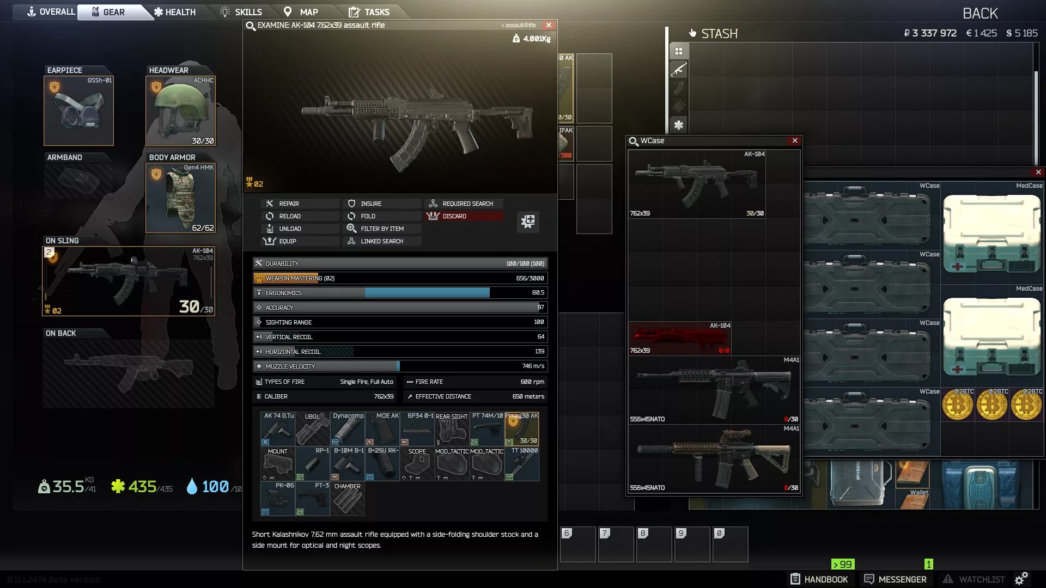Close the WCase window
This screenshot has height=588, width=1046.
point(795,140)
